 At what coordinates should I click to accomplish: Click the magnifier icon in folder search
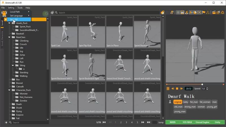pyautogui.click(x=10, y=122)
